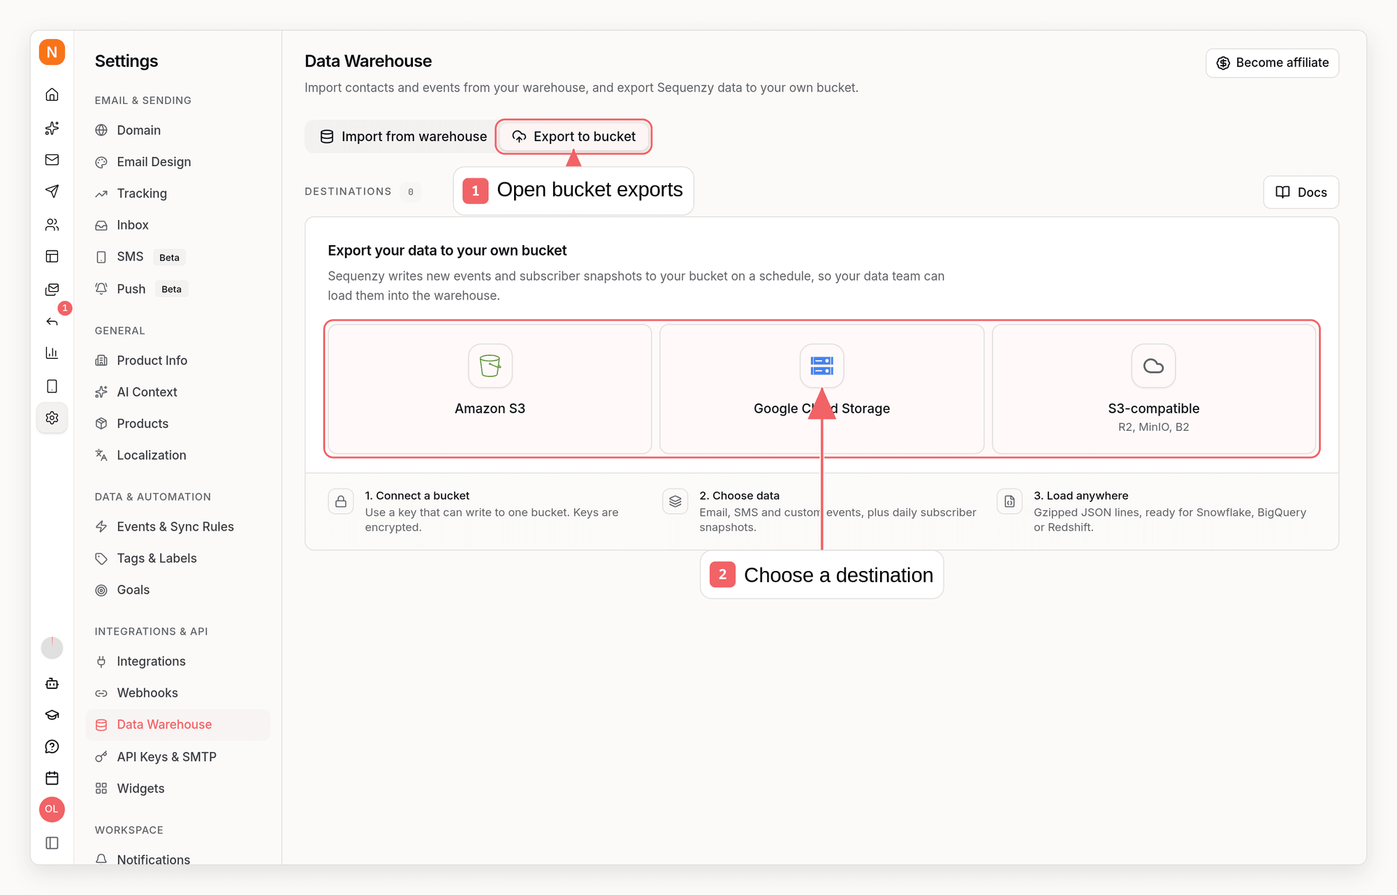Toggle the sidebar panel collapse icon
Viewport: 1397px width, 895px height.
click(52, 843)
